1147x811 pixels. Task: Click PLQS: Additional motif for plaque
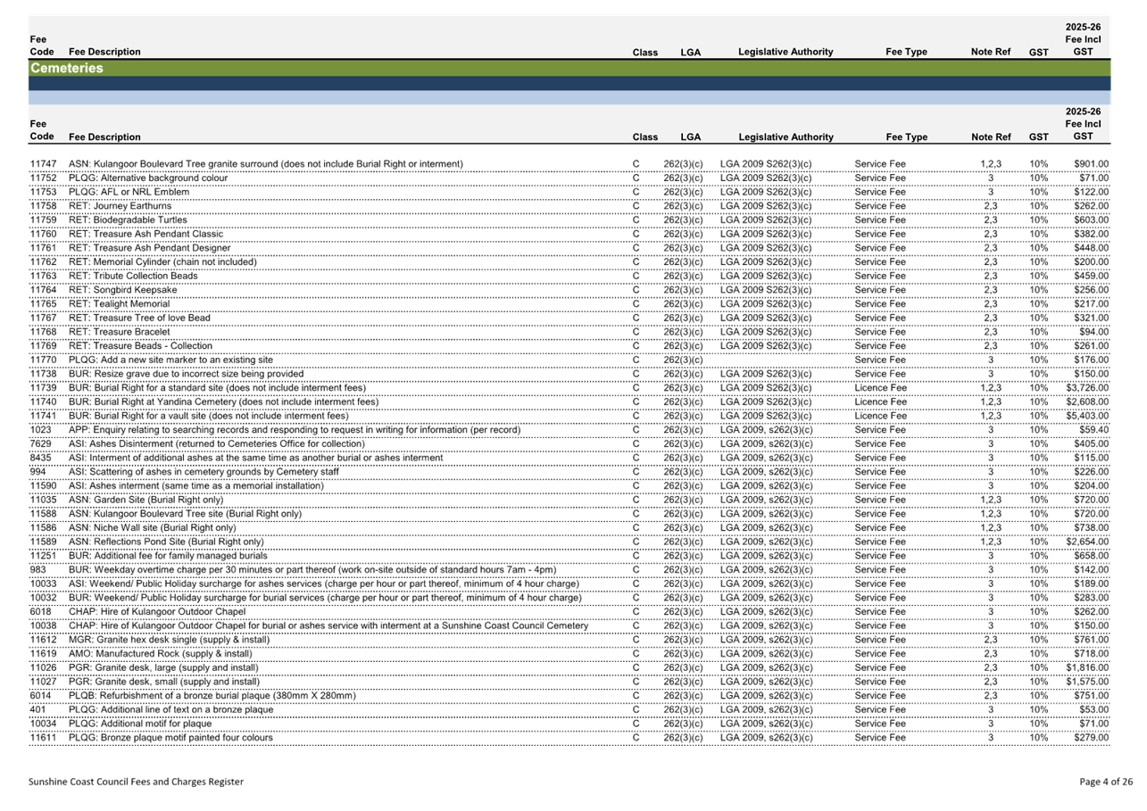[140, 724]
